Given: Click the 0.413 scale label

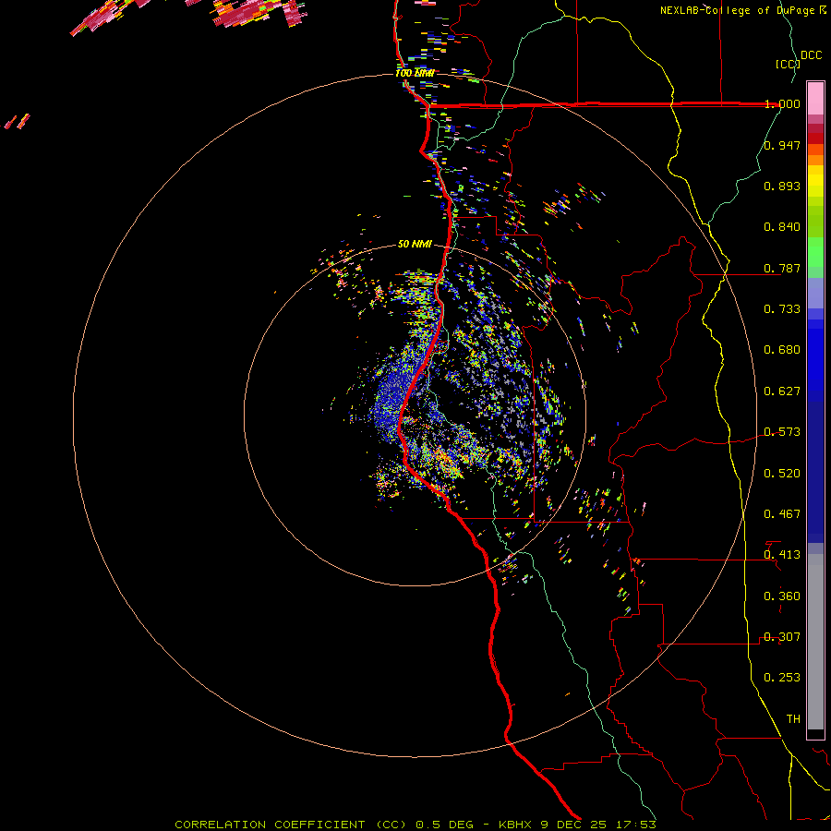Looking at the screenshot, I should coord(782,555).
